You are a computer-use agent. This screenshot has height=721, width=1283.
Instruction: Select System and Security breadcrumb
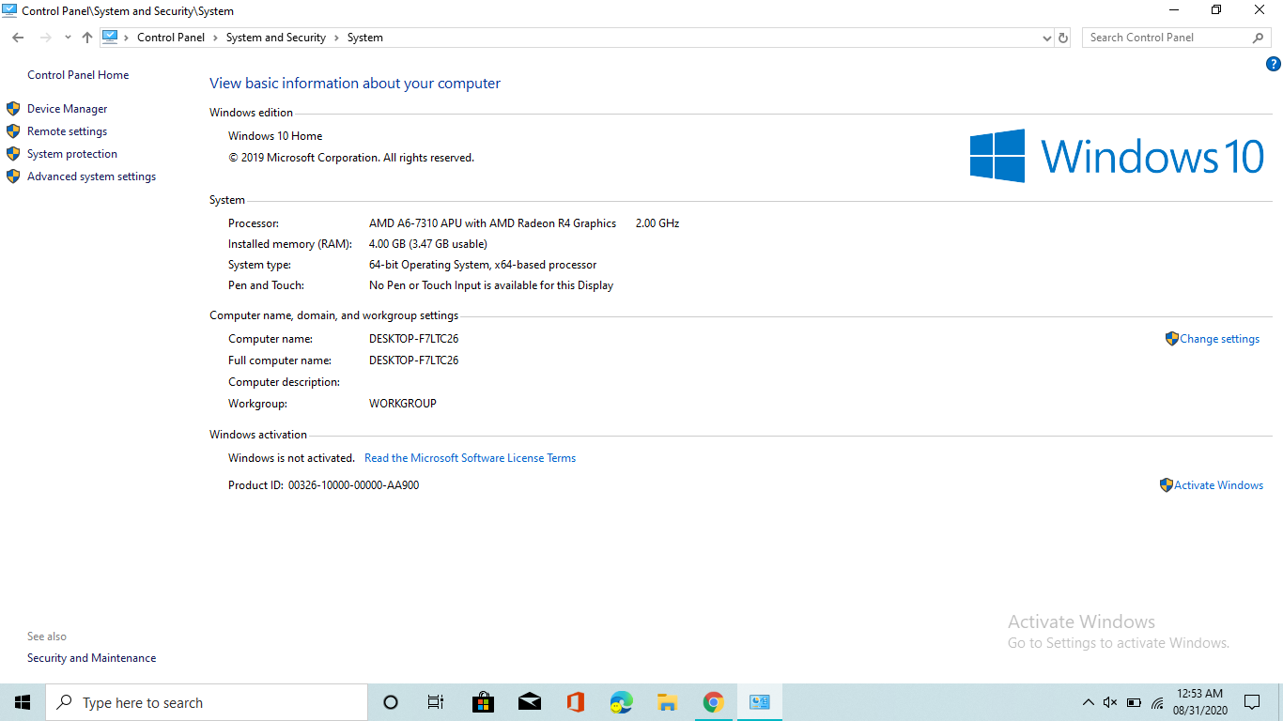(x=276, y=38)
